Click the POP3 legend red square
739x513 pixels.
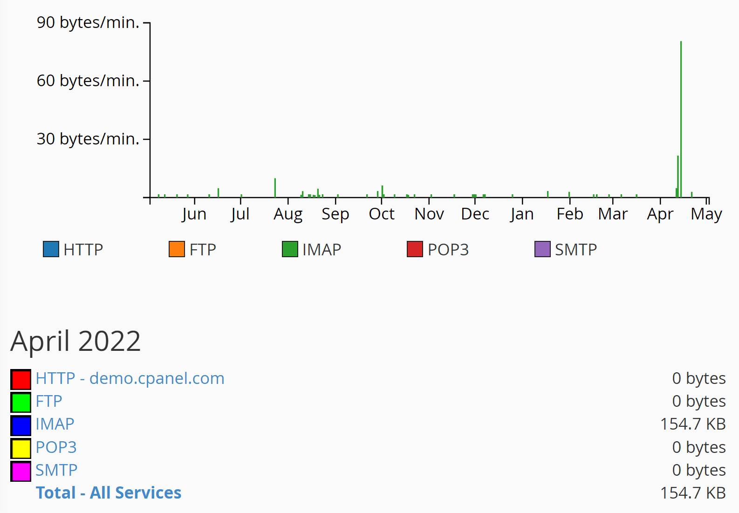pos(415,249)
